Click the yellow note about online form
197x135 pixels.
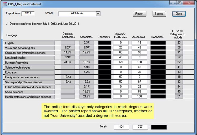tap(98, 111)
